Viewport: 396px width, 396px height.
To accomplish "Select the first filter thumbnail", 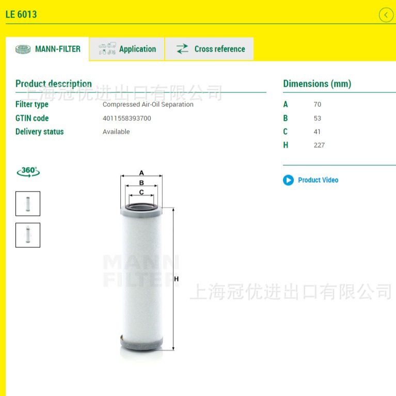I will click(x=28, y=203).
